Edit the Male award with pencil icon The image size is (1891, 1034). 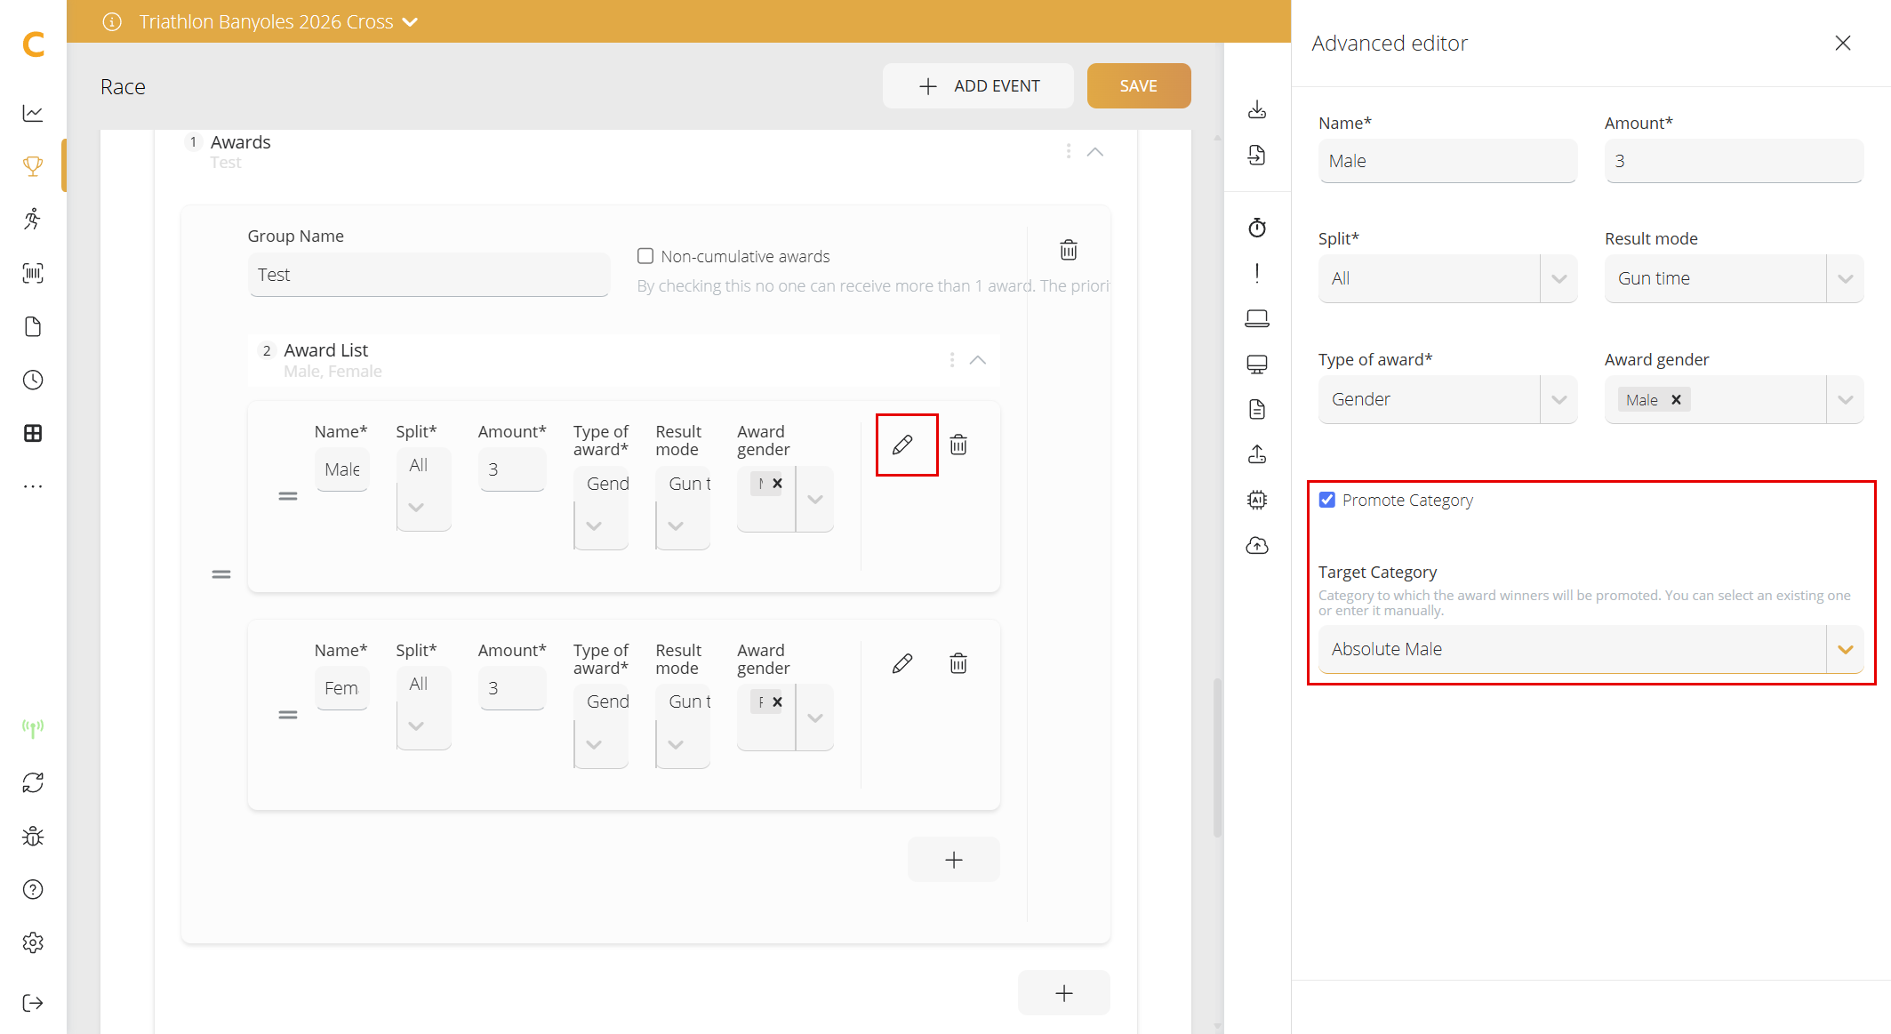[x=902, y=445]
